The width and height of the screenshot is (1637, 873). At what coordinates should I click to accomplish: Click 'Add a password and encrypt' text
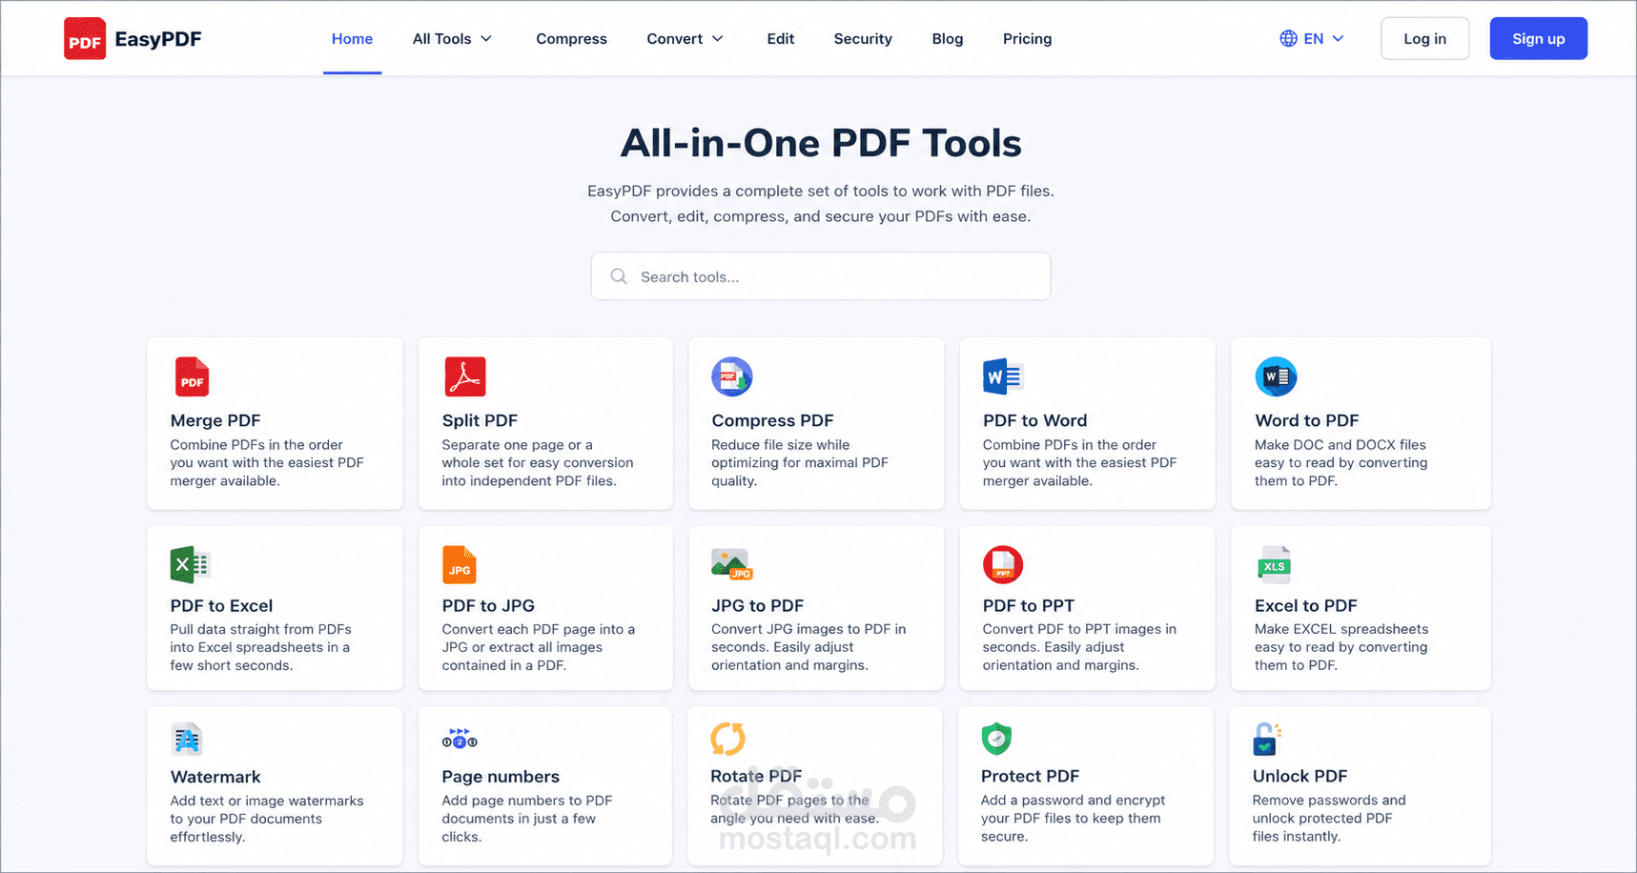(1073, 801)
